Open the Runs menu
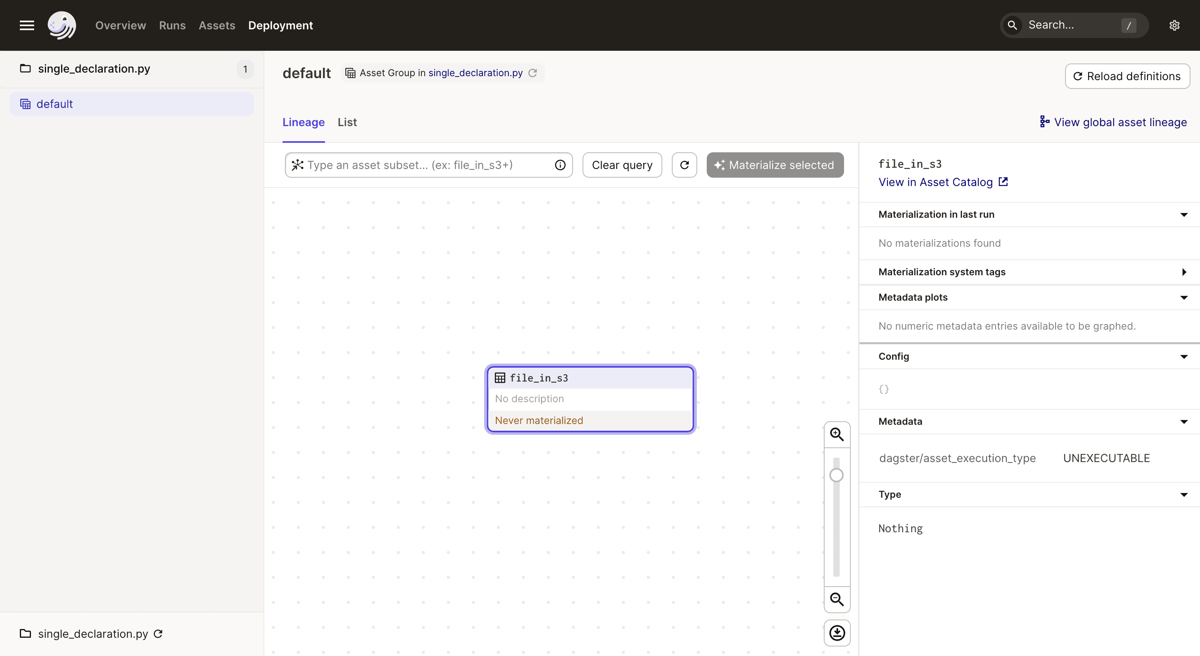Viewport: 1200px width, 656px height. (x=172, y=25)
